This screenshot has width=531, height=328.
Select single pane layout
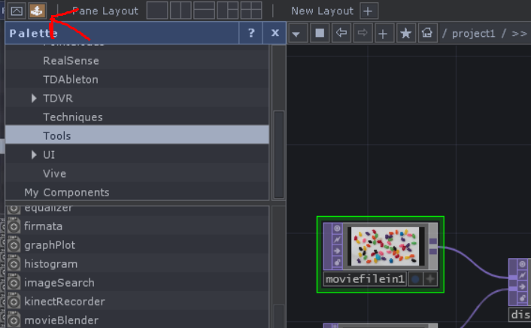click(x=157, y=11)
